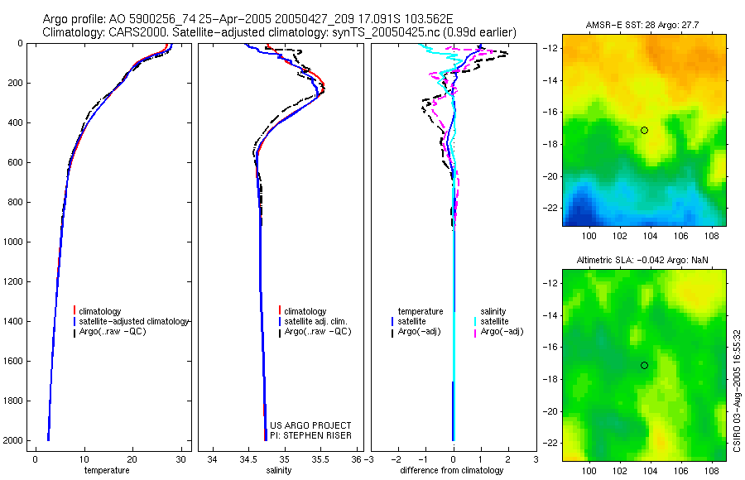Click red line swatch beside temperature panel 'climatology'
This screenshot has width=745, height=480.
click(74, 311)
